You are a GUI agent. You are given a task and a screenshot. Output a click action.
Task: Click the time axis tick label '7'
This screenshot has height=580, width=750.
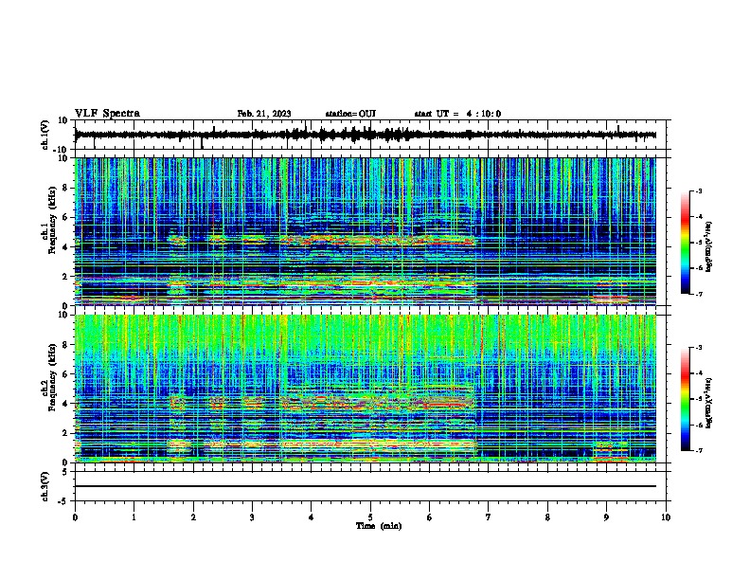(489, 517)
